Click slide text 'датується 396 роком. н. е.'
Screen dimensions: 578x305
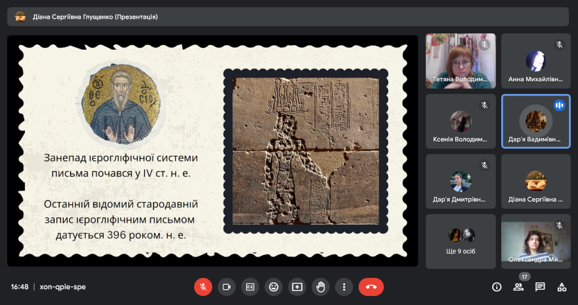pyautogui.click(x=121, y=235)
